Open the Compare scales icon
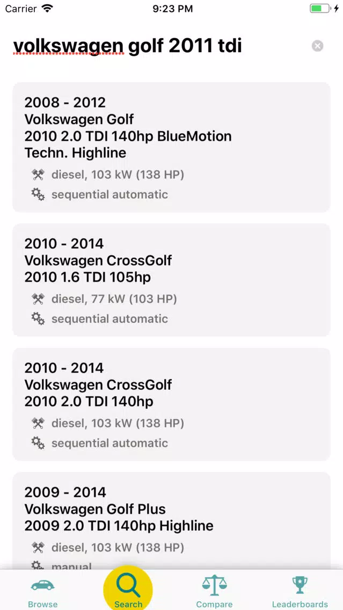Image resolution: width=343 pixels, height=610 pixels. click(x=214, y=585)
